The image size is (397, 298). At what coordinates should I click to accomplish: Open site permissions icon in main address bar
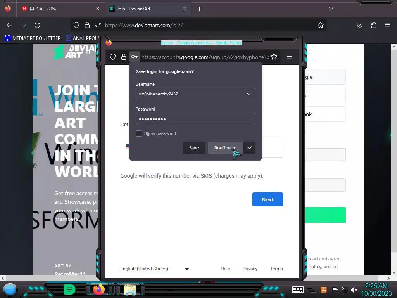click(98, 25)
